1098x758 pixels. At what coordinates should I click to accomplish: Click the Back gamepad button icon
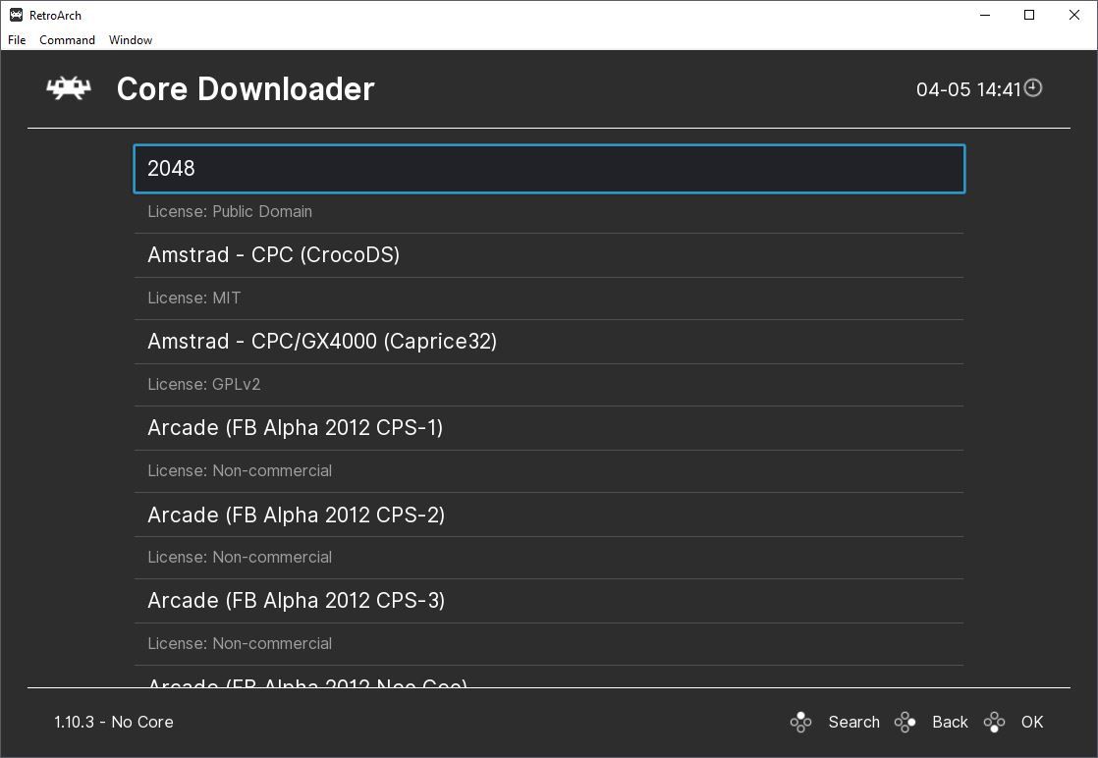point(905,722)
